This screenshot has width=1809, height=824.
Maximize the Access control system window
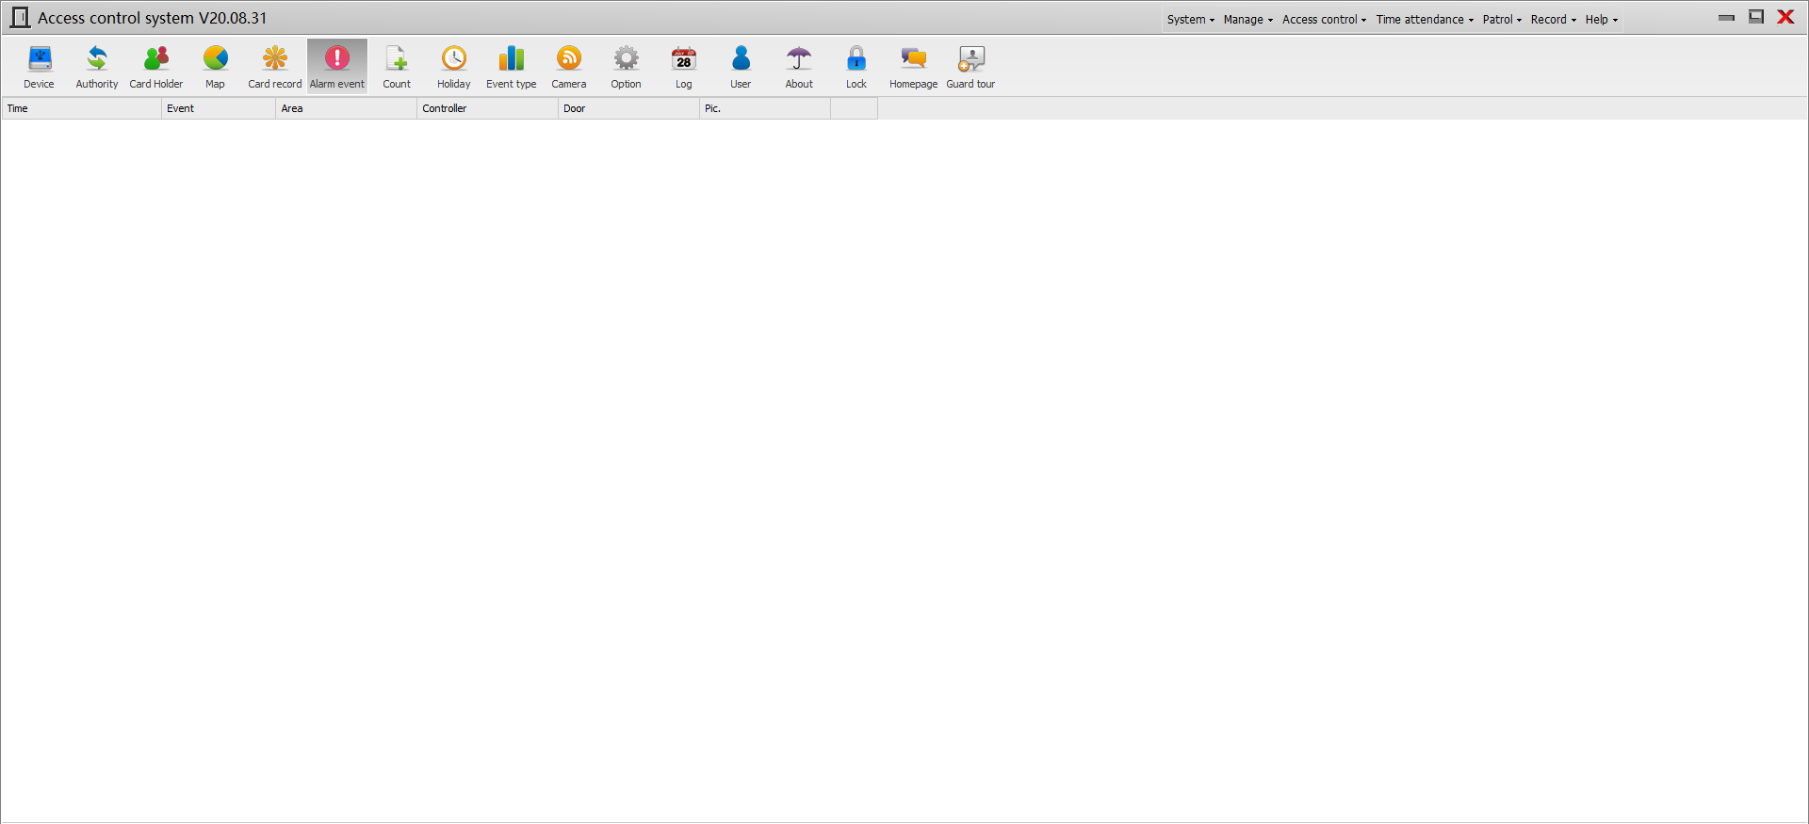[1756, 17]
